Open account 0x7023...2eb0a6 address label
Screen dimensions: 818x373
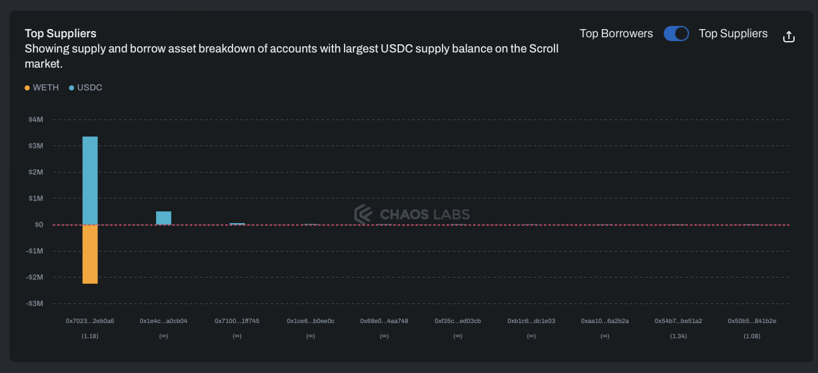pos(90,321)
